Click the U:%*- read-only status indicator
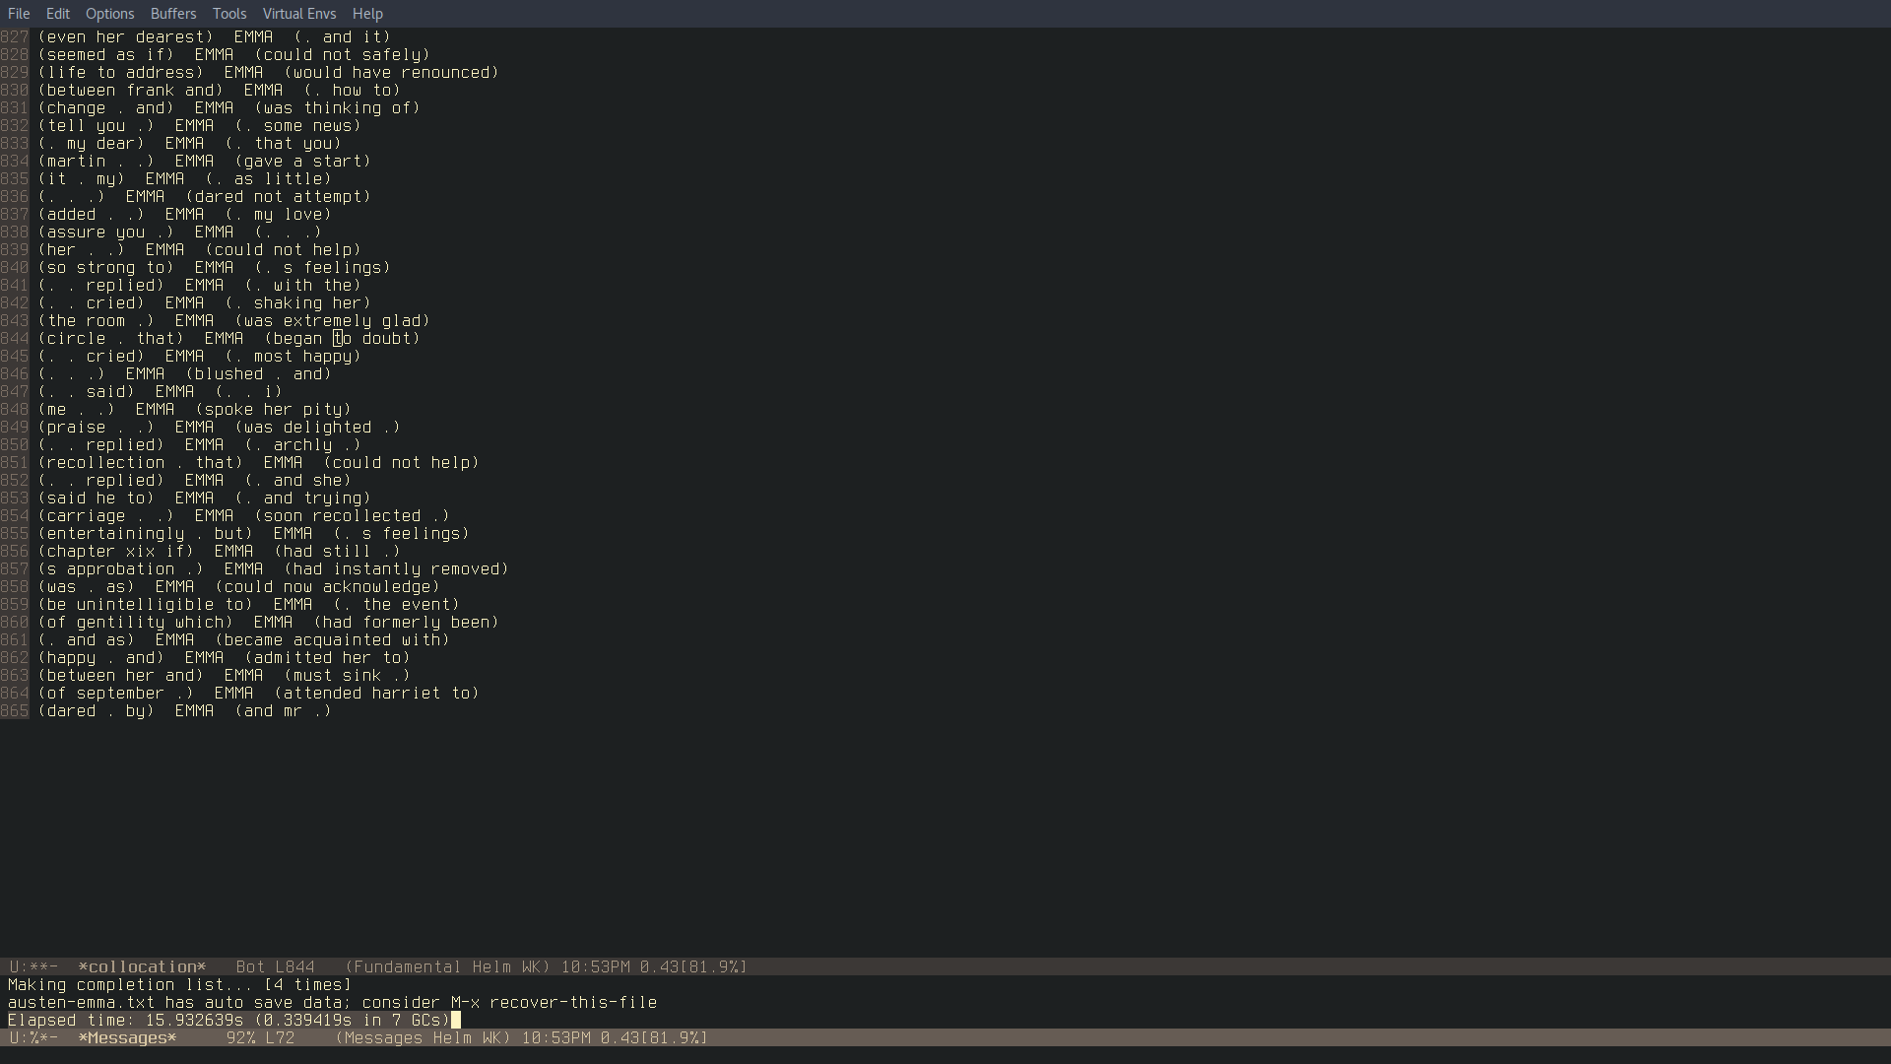This screenshot has width=1891, height=1064. click(x=33, y=1038)
